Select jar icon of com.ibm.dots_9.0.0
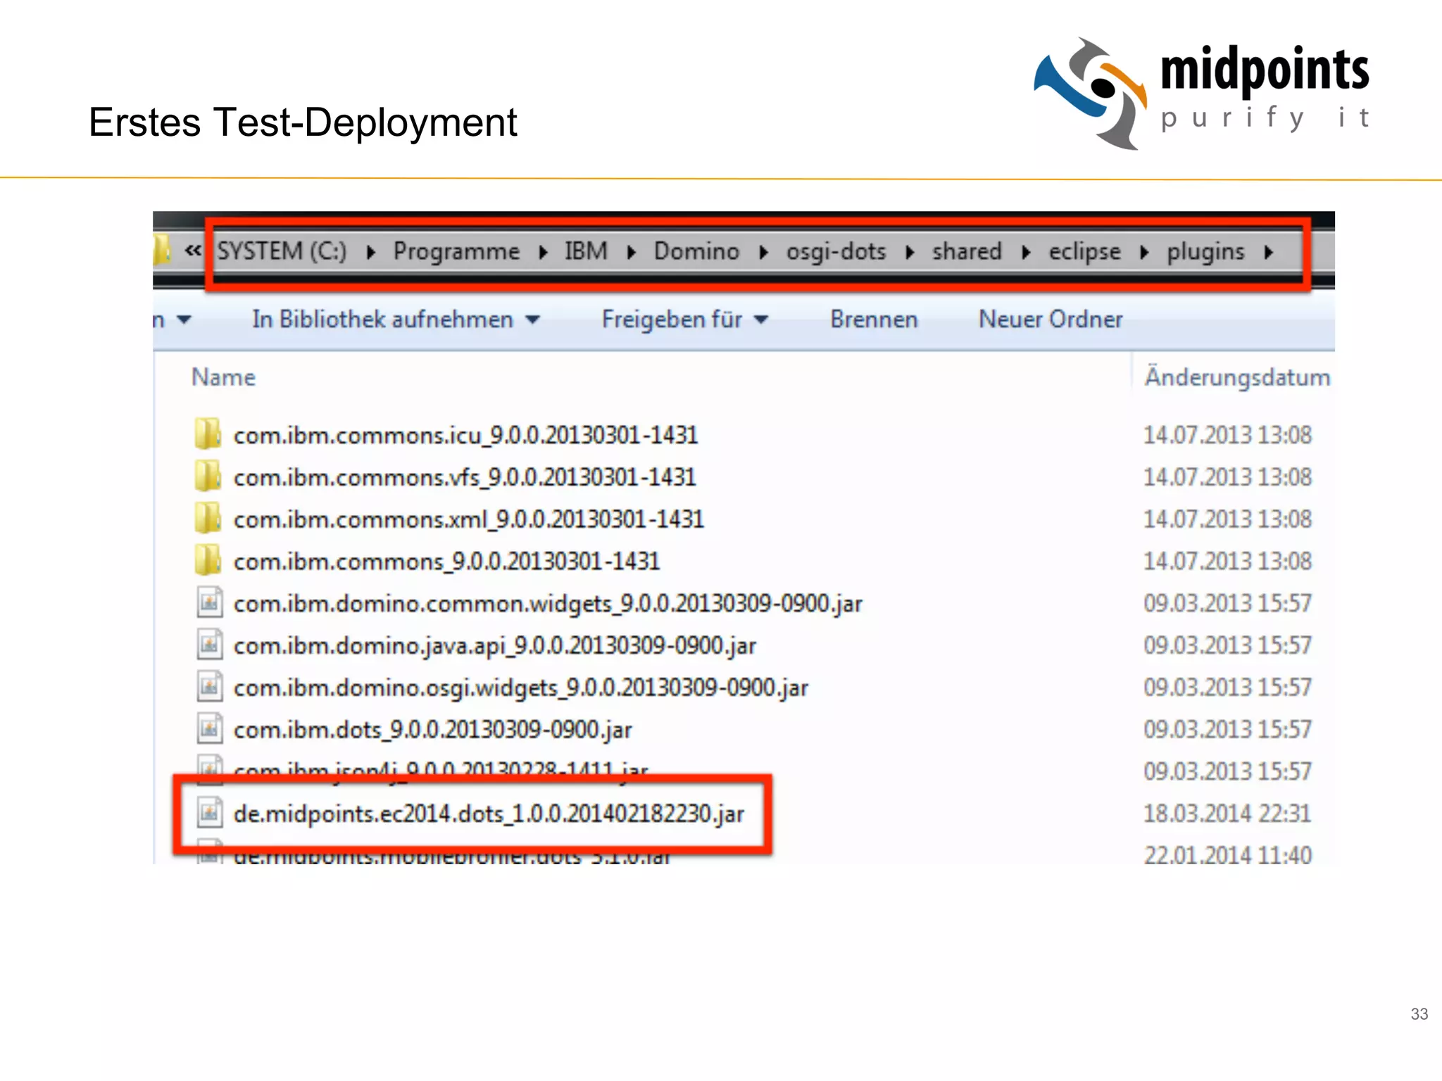Image resolution: width=1442 pixels, height=1081 pixels. tap(209, 729)
